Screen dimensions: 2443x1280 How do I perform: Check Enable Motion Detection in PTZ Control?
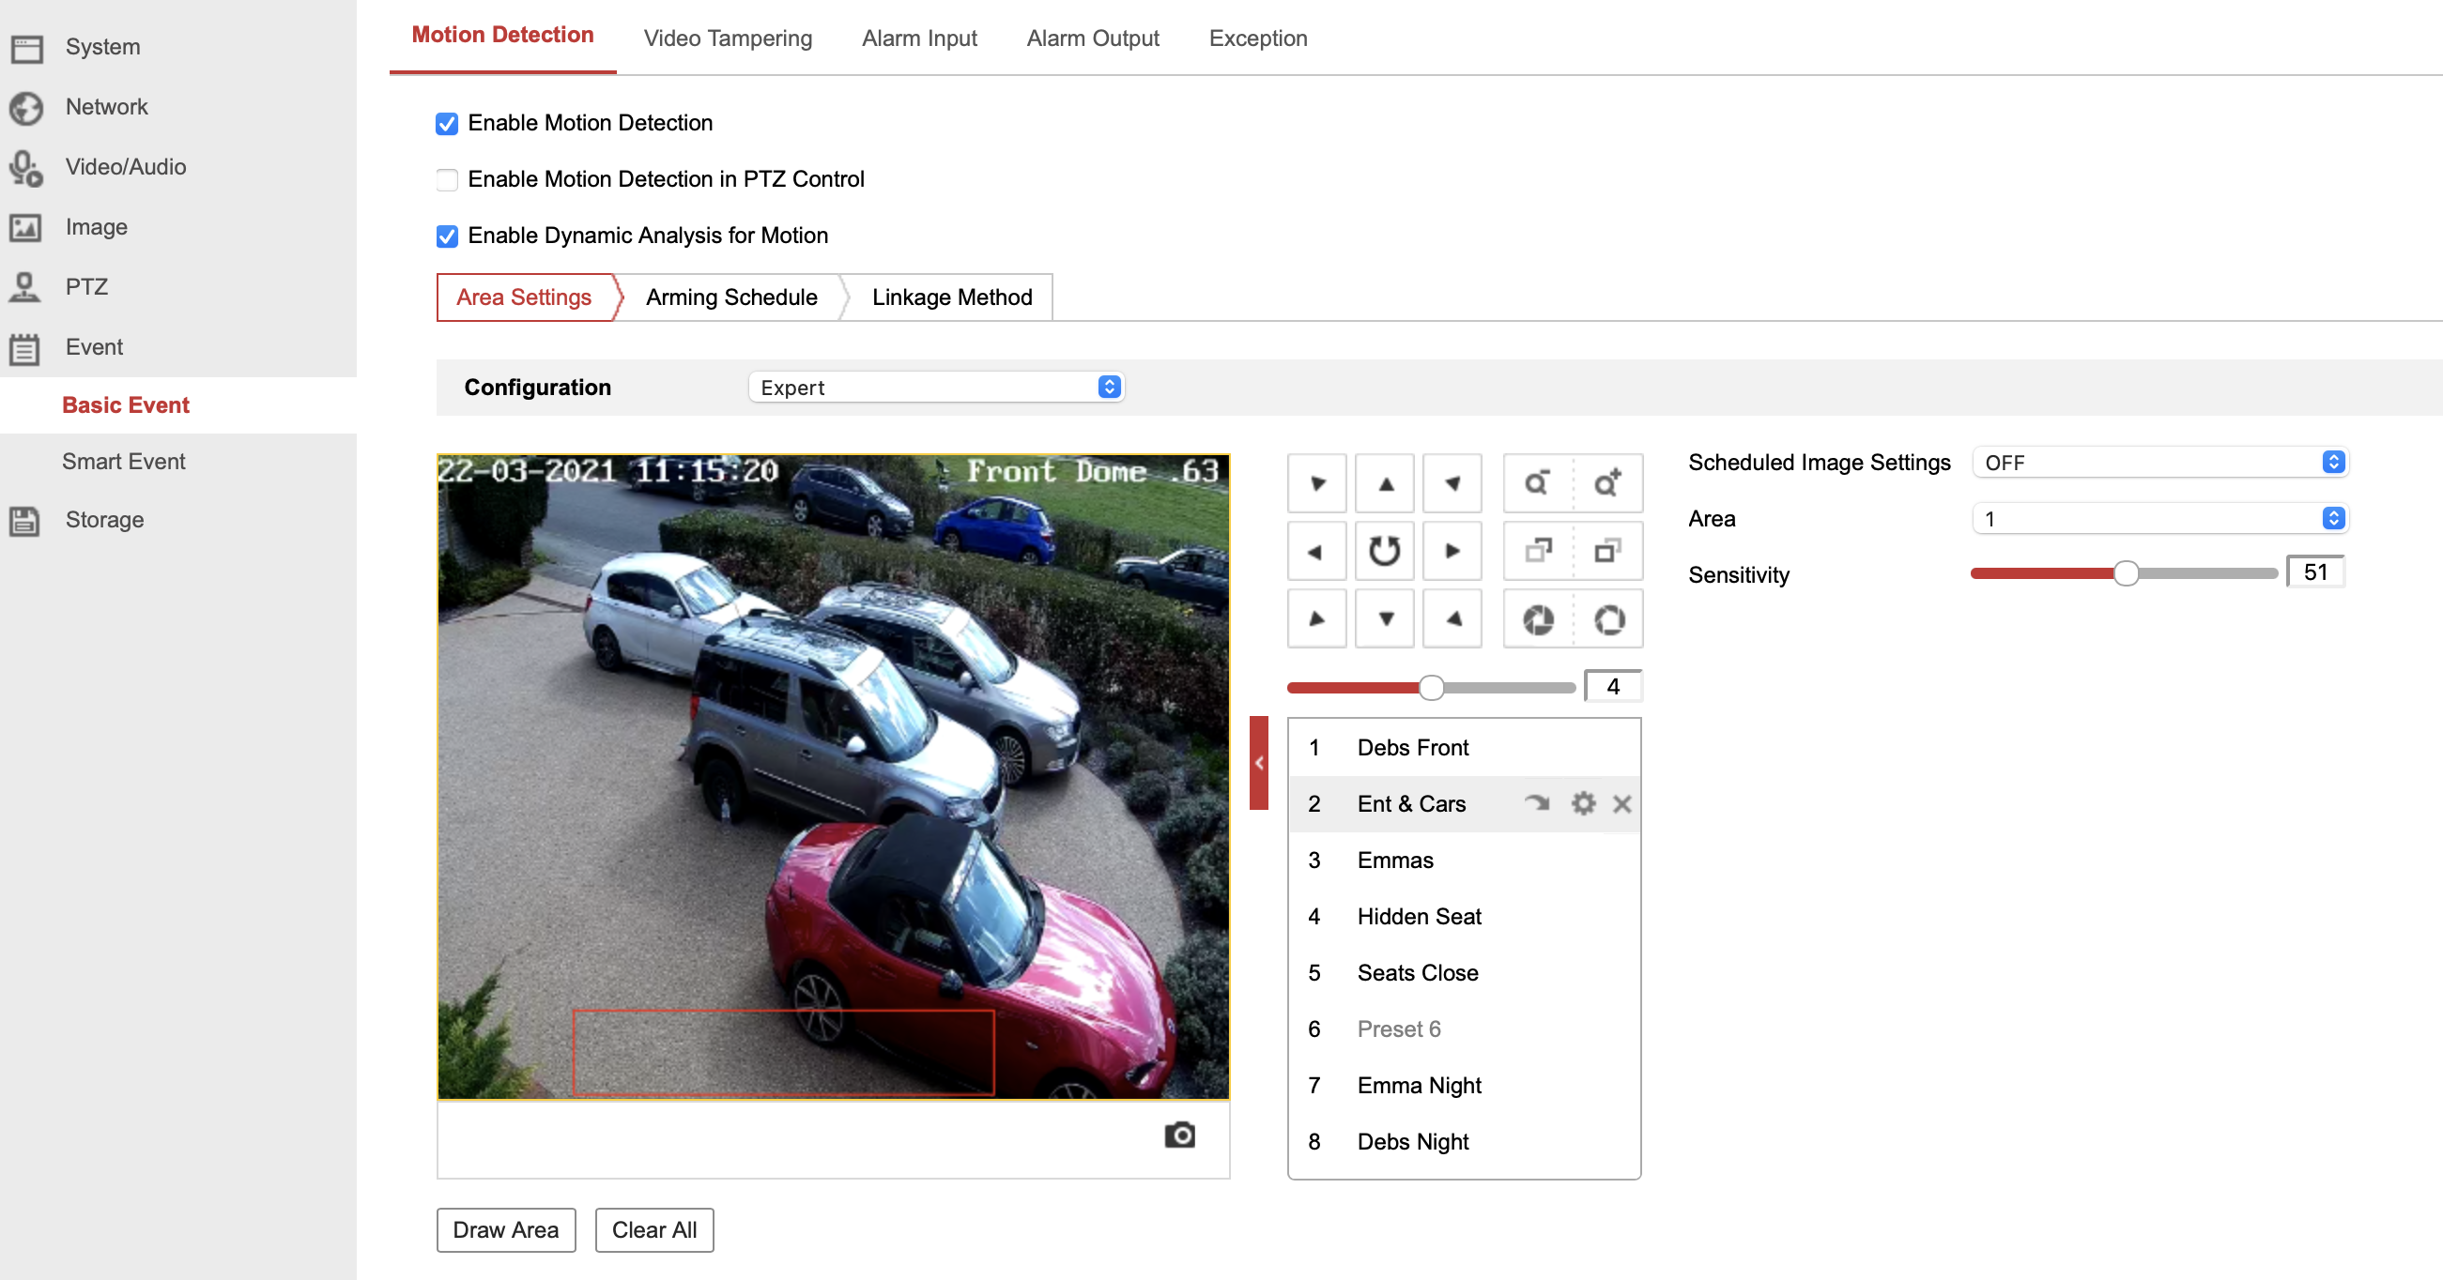pos(447,179)
